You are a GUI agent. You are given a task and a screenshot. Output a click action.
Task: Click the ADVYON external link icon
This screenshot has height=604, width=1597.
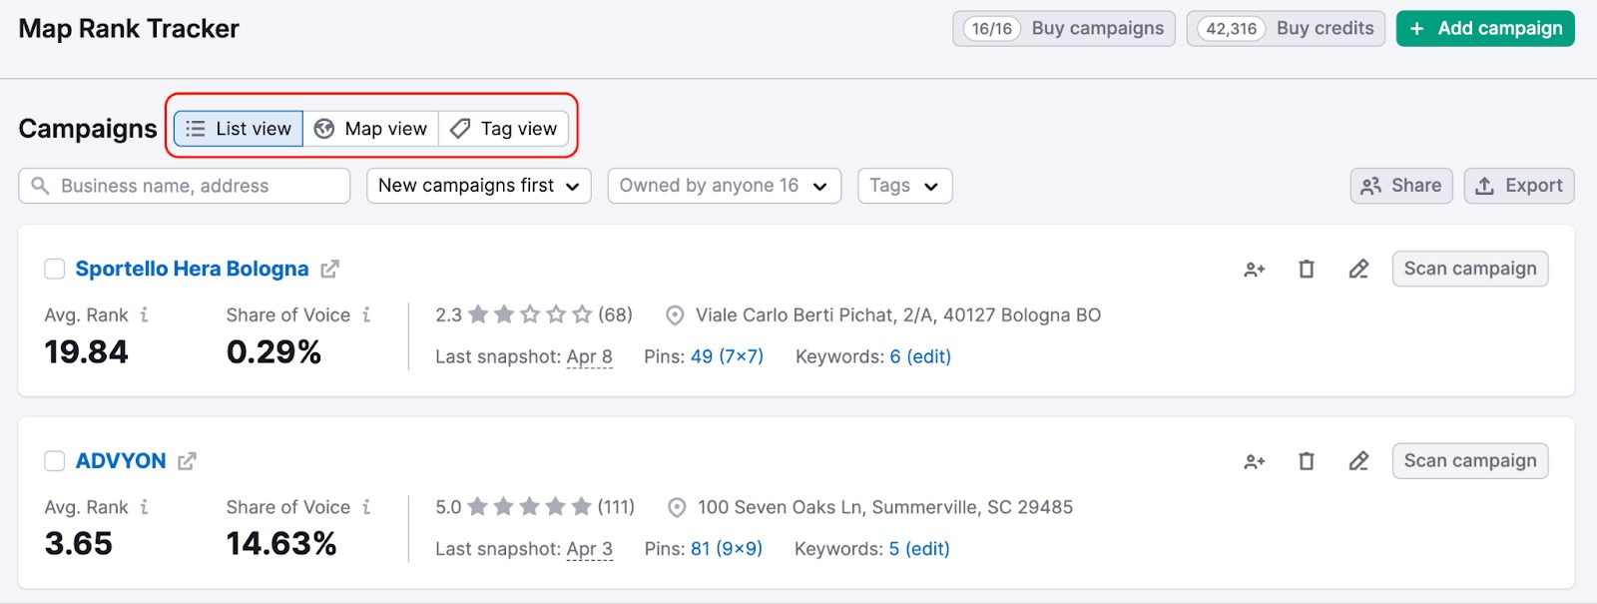click(x=187, y=461)
